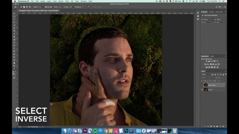Switch to the Layer Comps tab
This screenshot has width=239, height=134.
point(219,12)
